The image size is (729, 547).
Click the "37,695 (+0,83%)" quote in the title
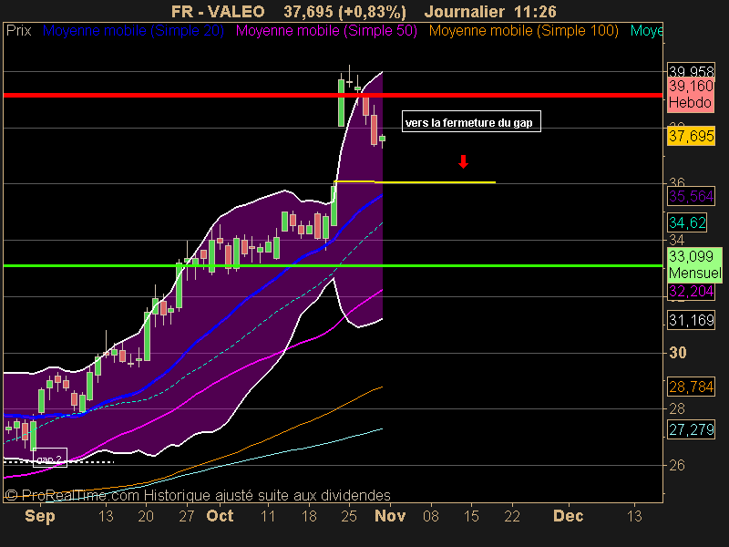point(345,11)
